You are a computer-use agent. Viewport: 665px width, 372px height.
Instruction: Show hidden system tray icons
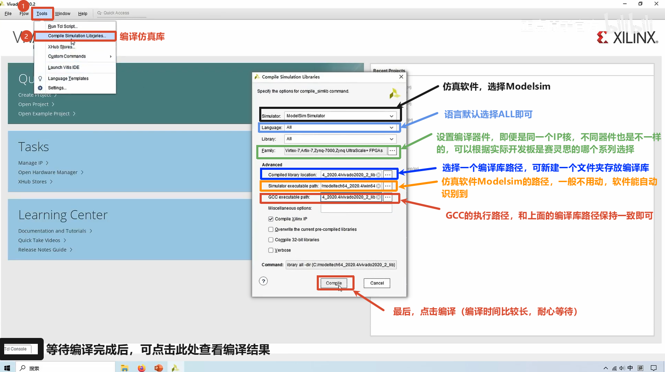605,368
